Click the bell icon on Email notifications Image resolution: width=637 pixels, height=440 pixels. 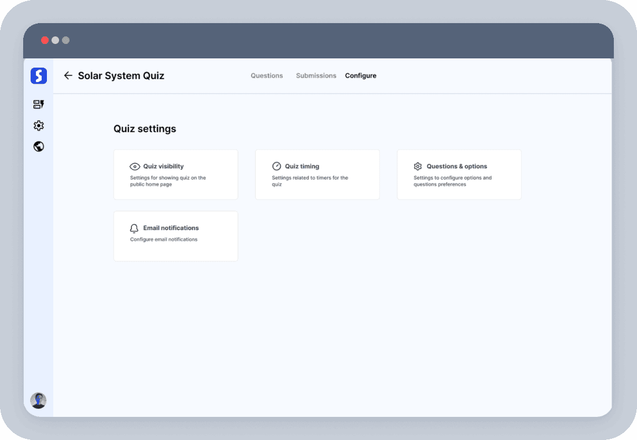(134, 228)
